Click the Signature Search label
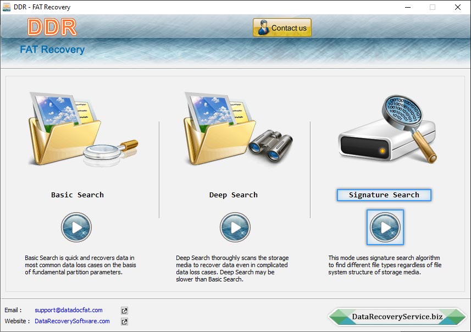The height and width of the screenshot is (332, 471). (x=384, y=195)
